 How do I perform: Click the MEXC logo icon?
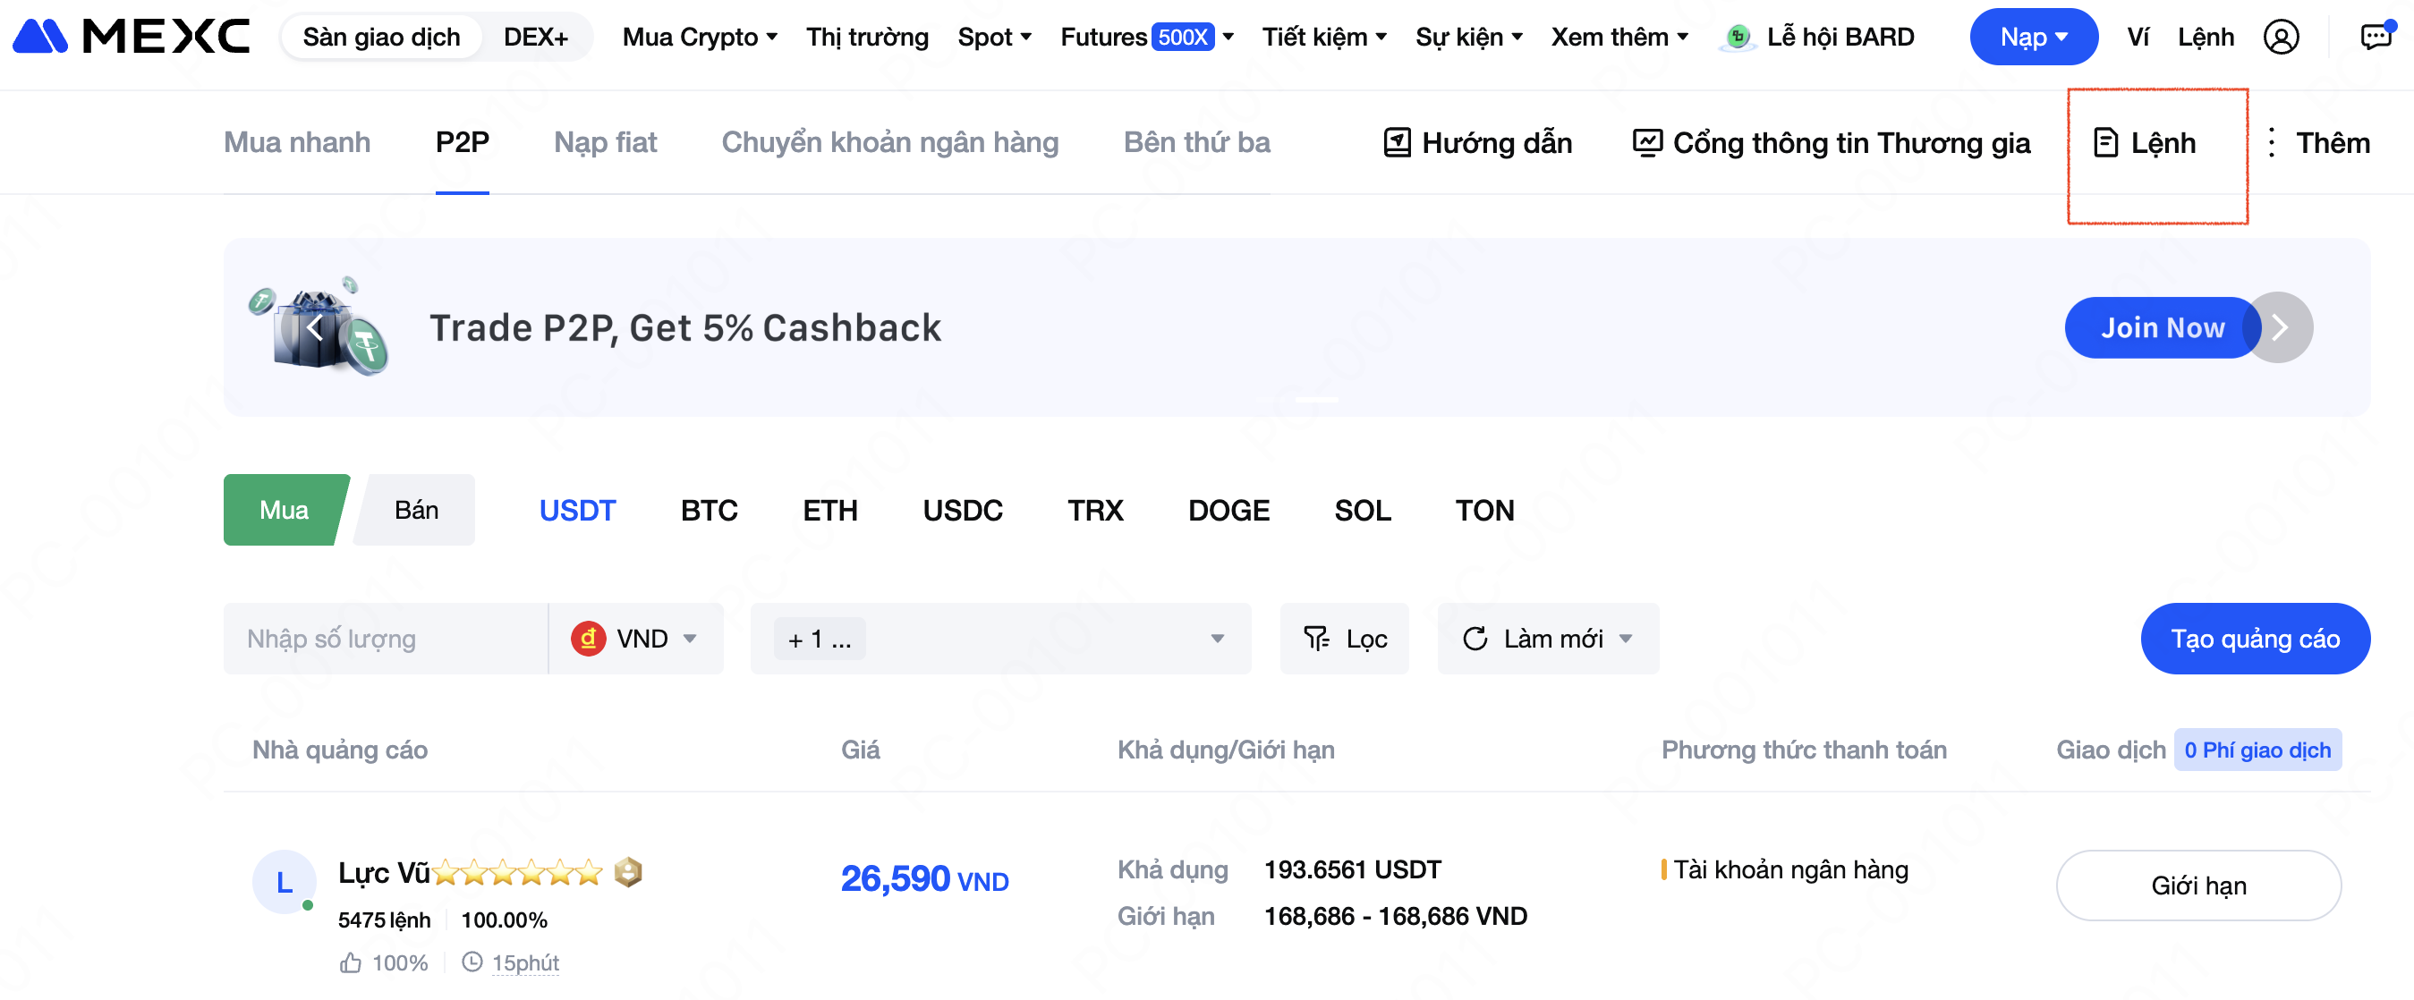pyautogui.click(x=39, y=37)
